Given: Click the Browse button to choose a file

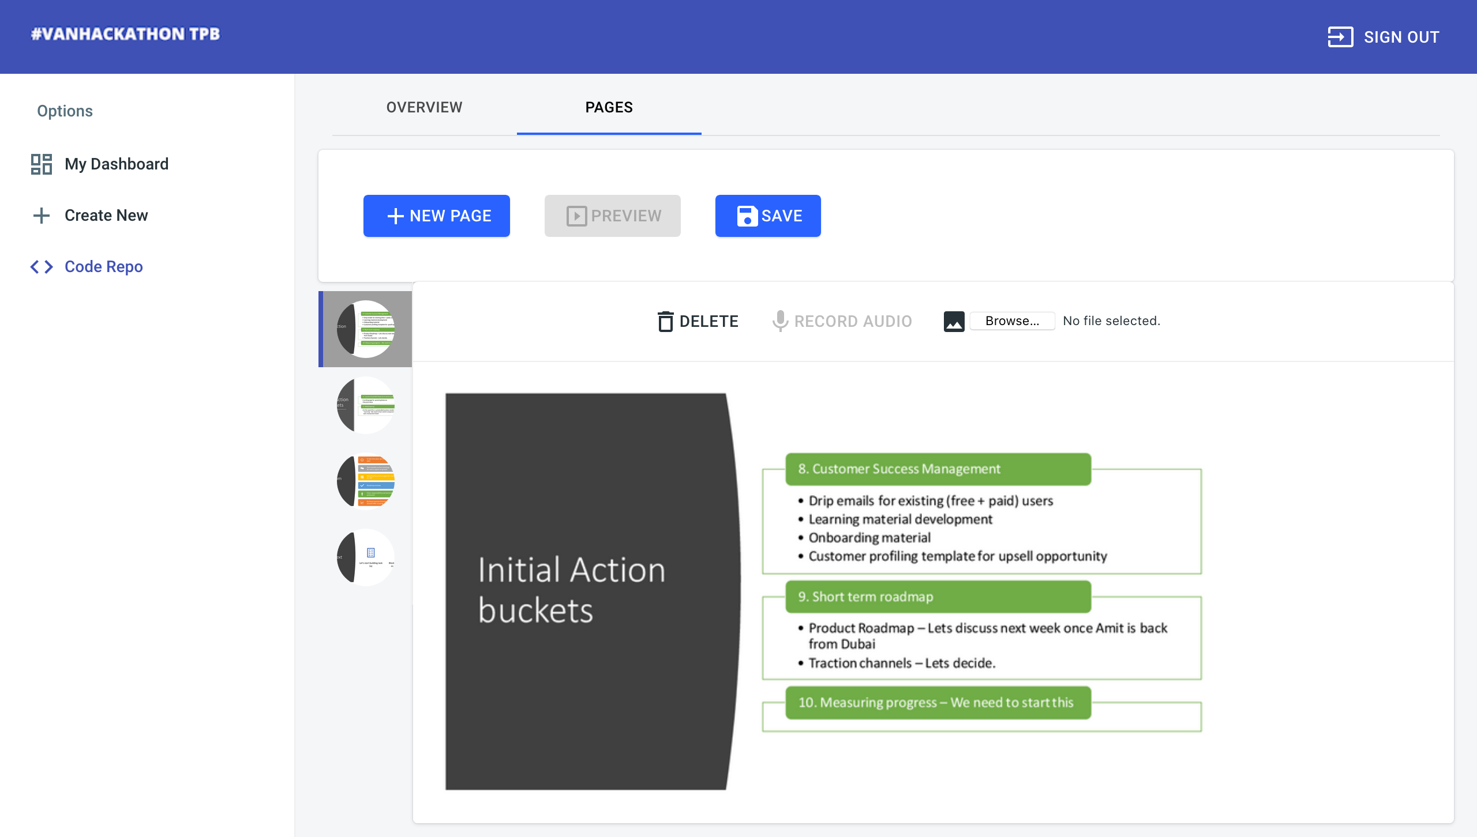Looking at the screenshot, I should point(1011,321).
